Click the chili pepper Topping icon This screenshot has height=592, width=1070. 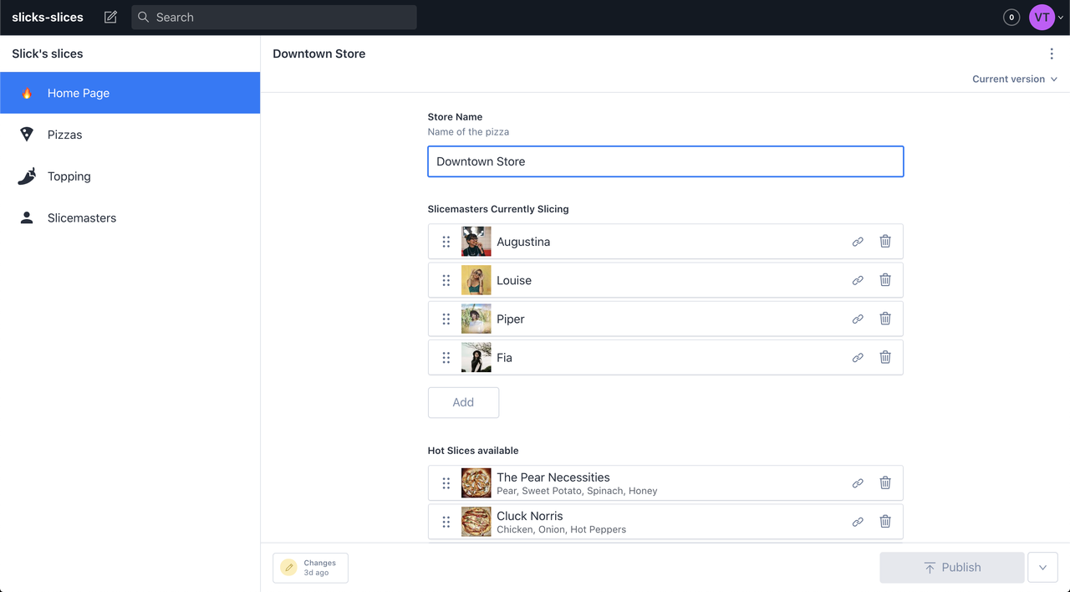27,176
